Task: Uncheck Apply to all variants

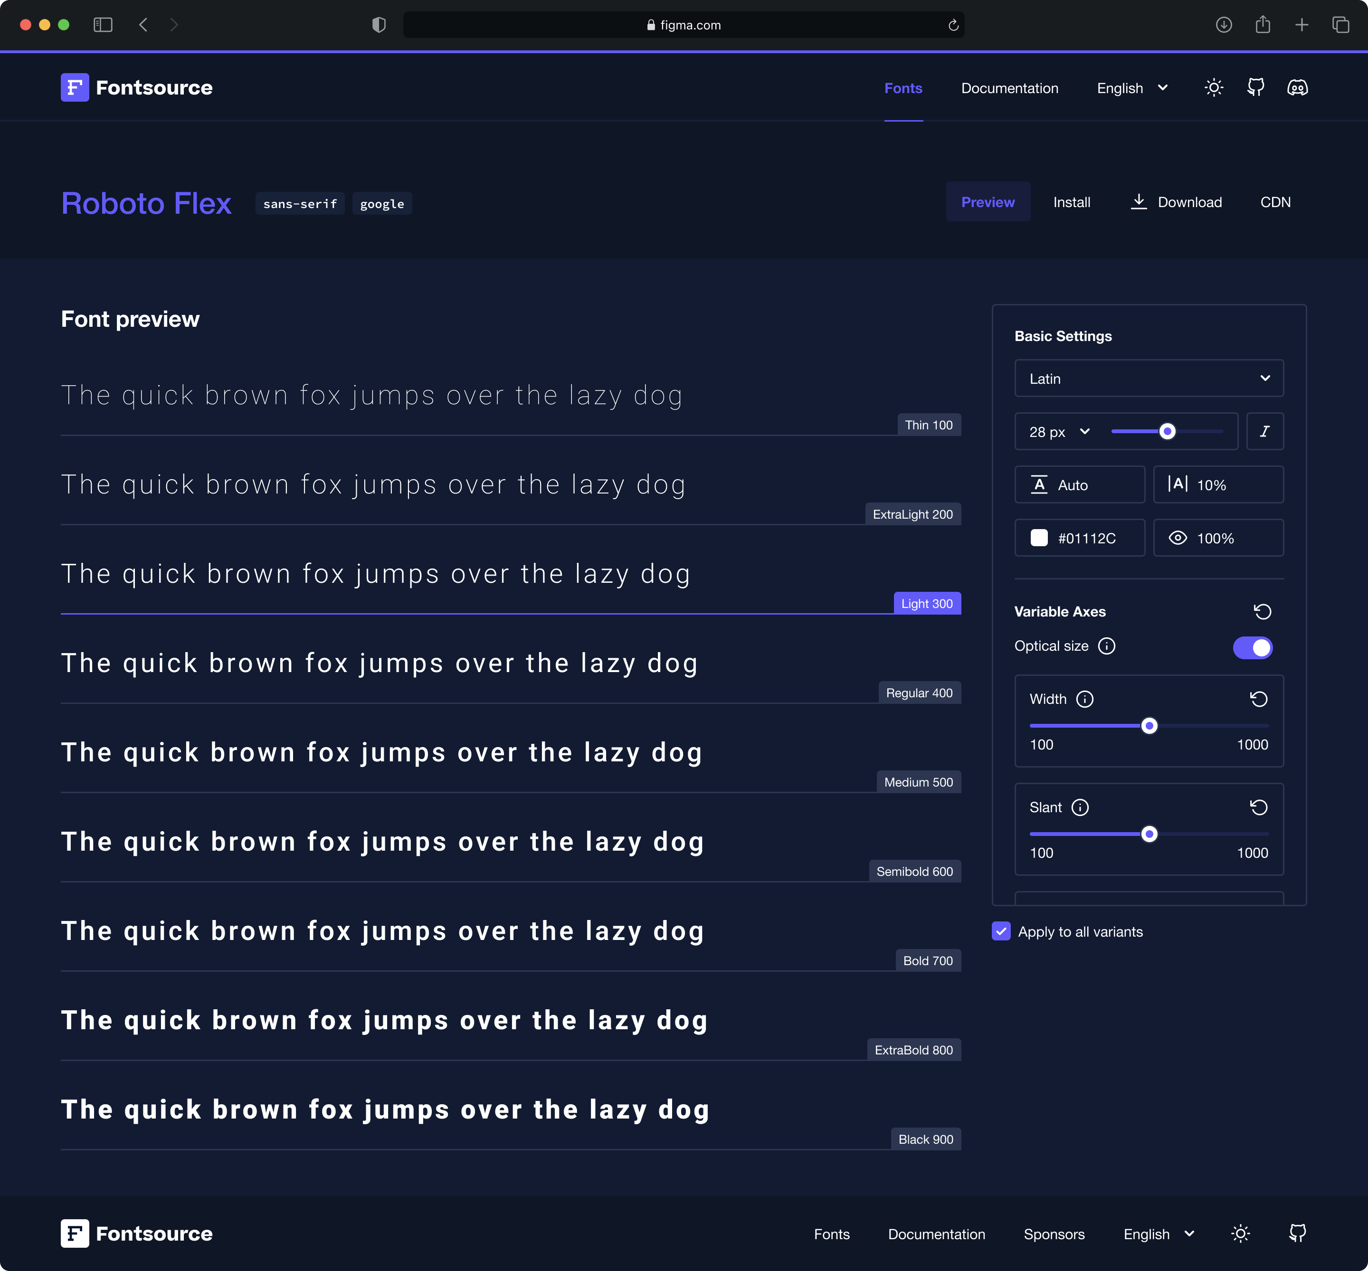Action: pyautogui.click(x=1001, y=931)
